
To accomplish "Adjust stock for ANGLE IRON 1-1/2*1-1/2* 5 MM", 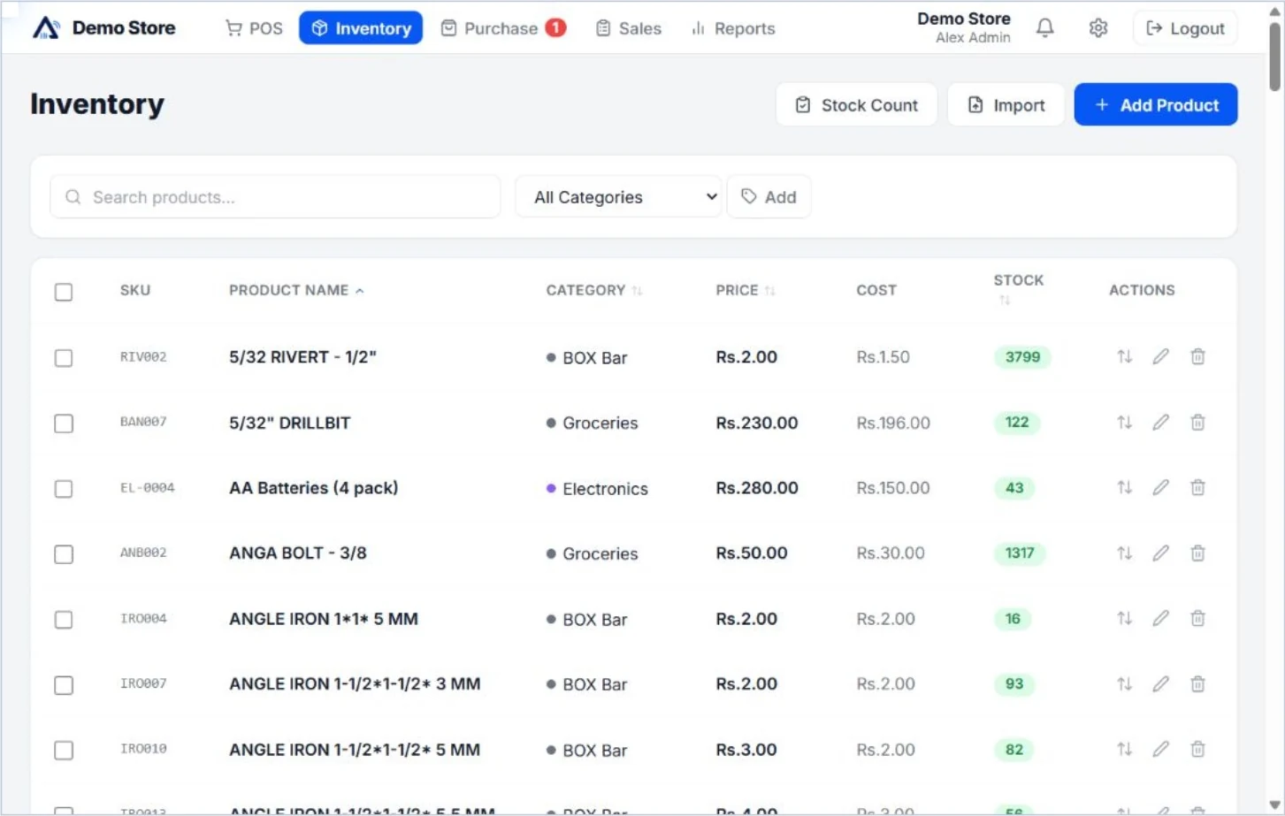I will coord(1124,750).
